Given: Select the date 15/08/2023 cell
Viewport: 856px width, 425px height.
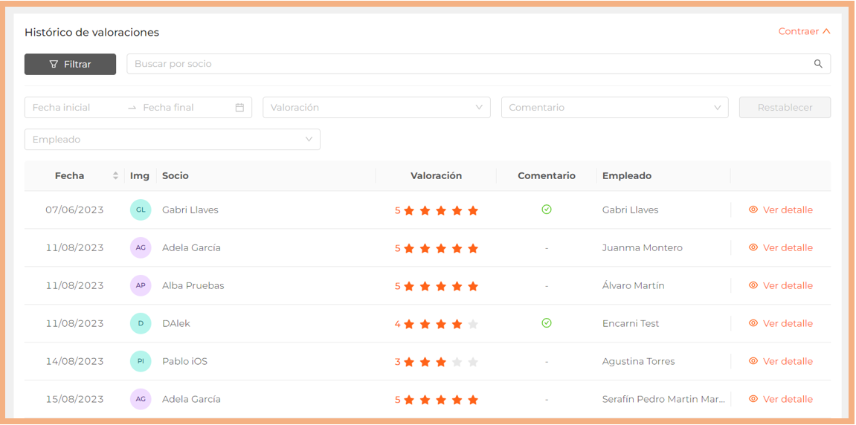Looking at the screenshot, I should tap(74, 399).
